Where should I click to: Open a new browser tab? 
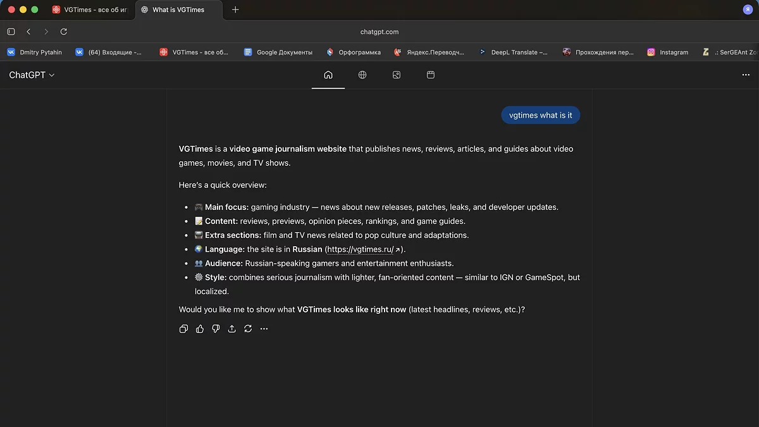(235, 10)
